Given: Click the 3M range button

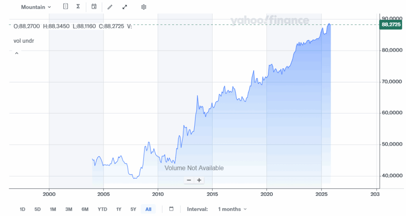Looking at the screenshot, I should pyautogui.click(x=69, y=209).
